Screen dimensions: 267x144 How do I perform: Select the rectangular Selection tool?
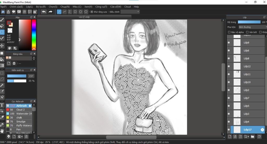click(2, 73)
